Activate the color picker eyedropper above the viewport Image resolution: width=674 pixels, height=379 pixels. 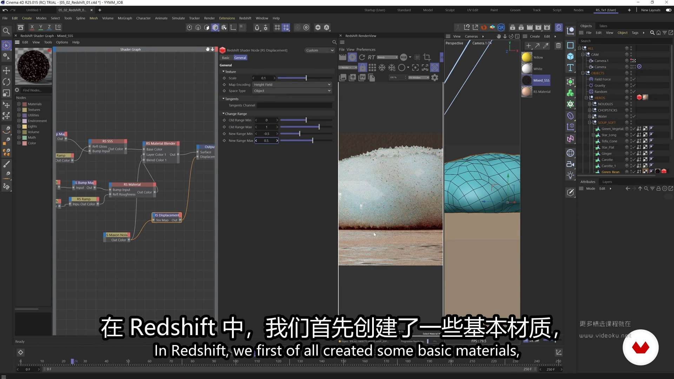pos(546,46)
